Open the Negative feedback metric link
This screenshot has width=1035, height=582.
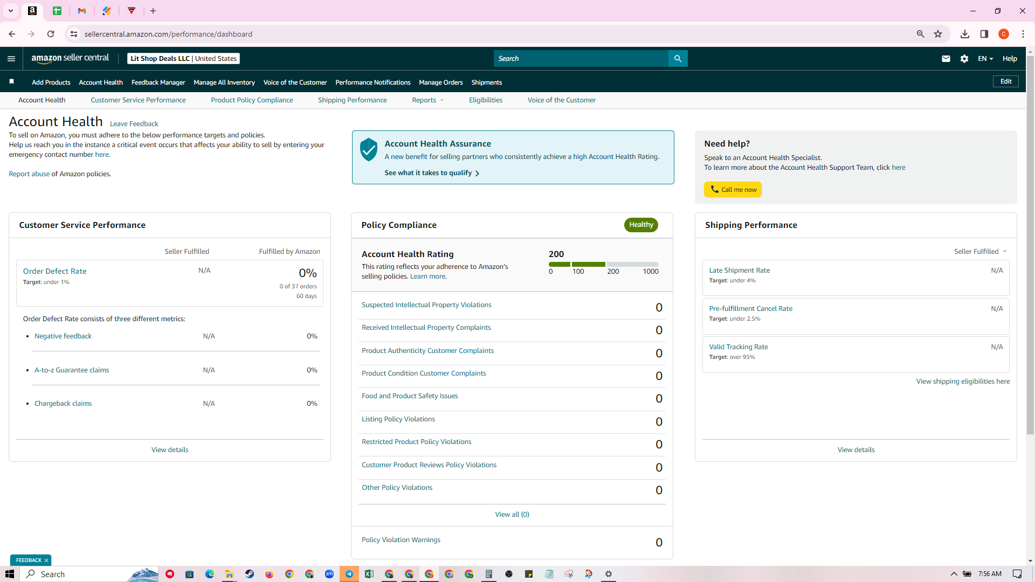point(63,336)
